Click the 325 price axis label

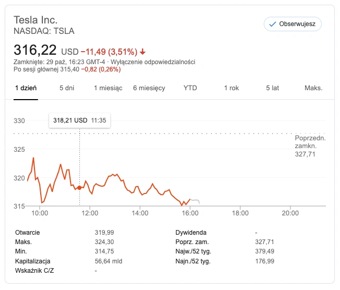tap(19, 149)
